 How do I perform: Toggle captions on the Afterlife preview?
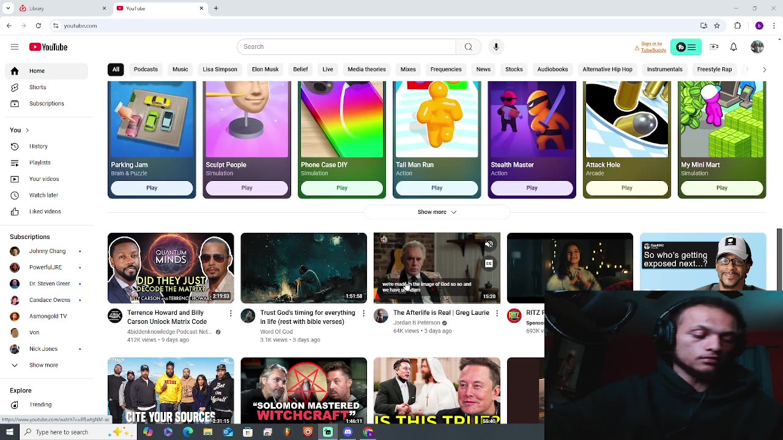(x=489, y=264)
